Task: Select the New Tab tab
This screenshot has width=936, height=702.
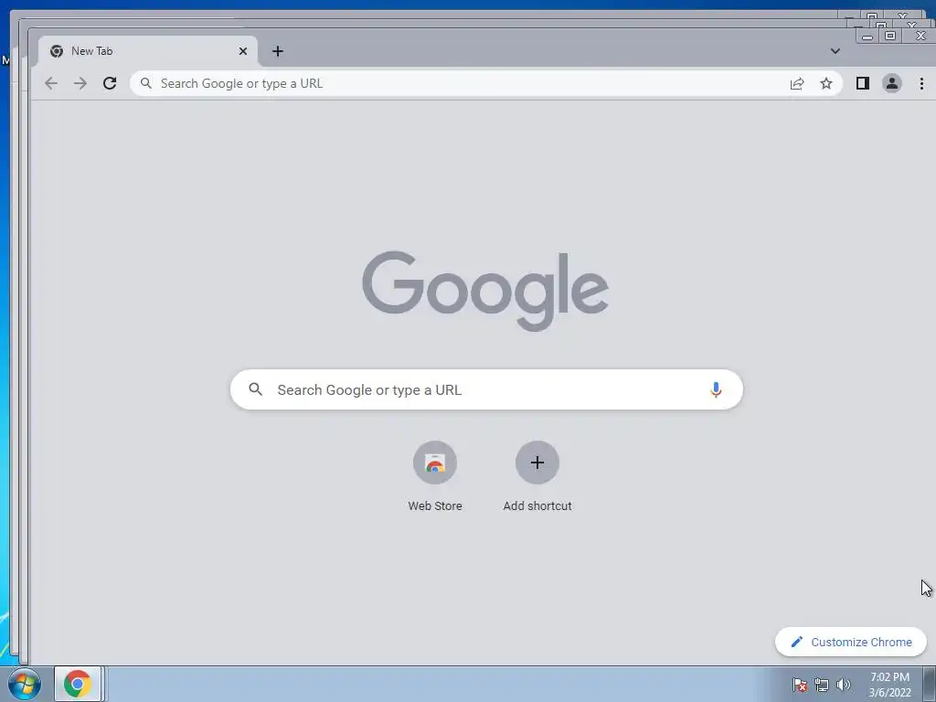Action: (x=148, y=51)
